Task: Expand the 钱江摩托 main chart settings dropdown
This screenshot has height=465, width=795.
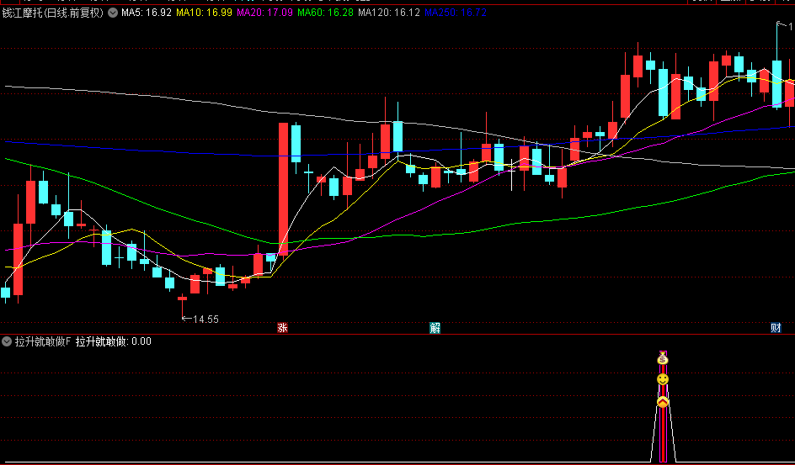Action: [113, 13]
